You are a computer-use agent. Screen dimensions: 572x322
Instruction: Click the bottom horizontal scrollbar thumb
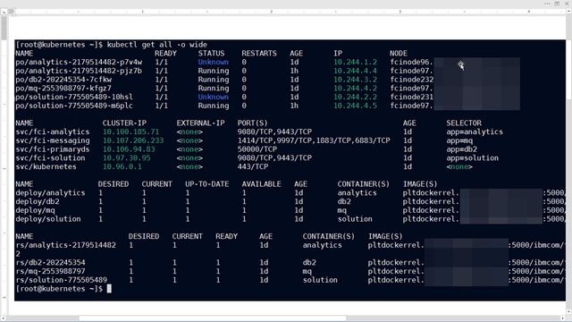click(213, 318)
